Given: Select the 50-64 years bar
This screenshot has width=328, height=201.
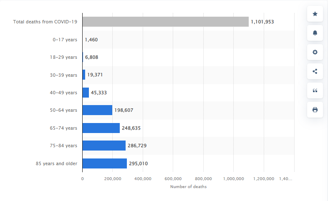Looking at the screenshot, I should (x=97, y=110).
